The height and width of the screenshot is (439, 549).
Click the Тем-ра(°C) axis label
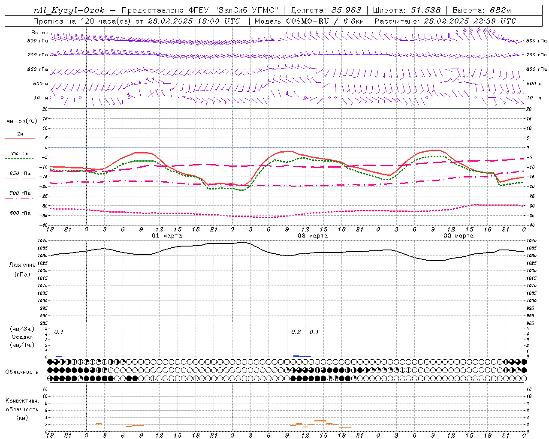(x=20, y=121)
